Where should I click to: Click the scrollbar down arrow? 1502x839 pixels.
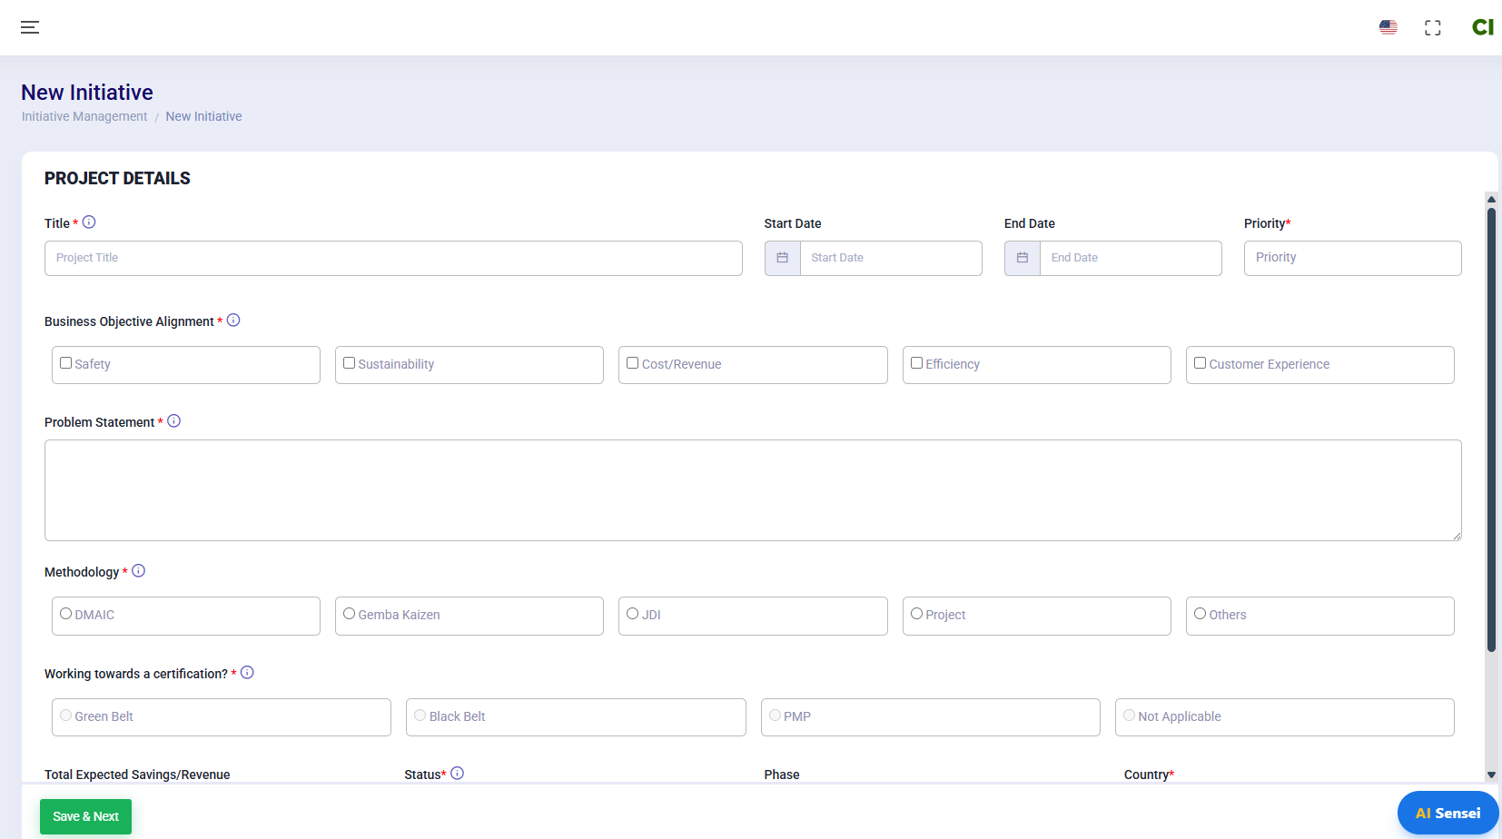click(1490, 775)
